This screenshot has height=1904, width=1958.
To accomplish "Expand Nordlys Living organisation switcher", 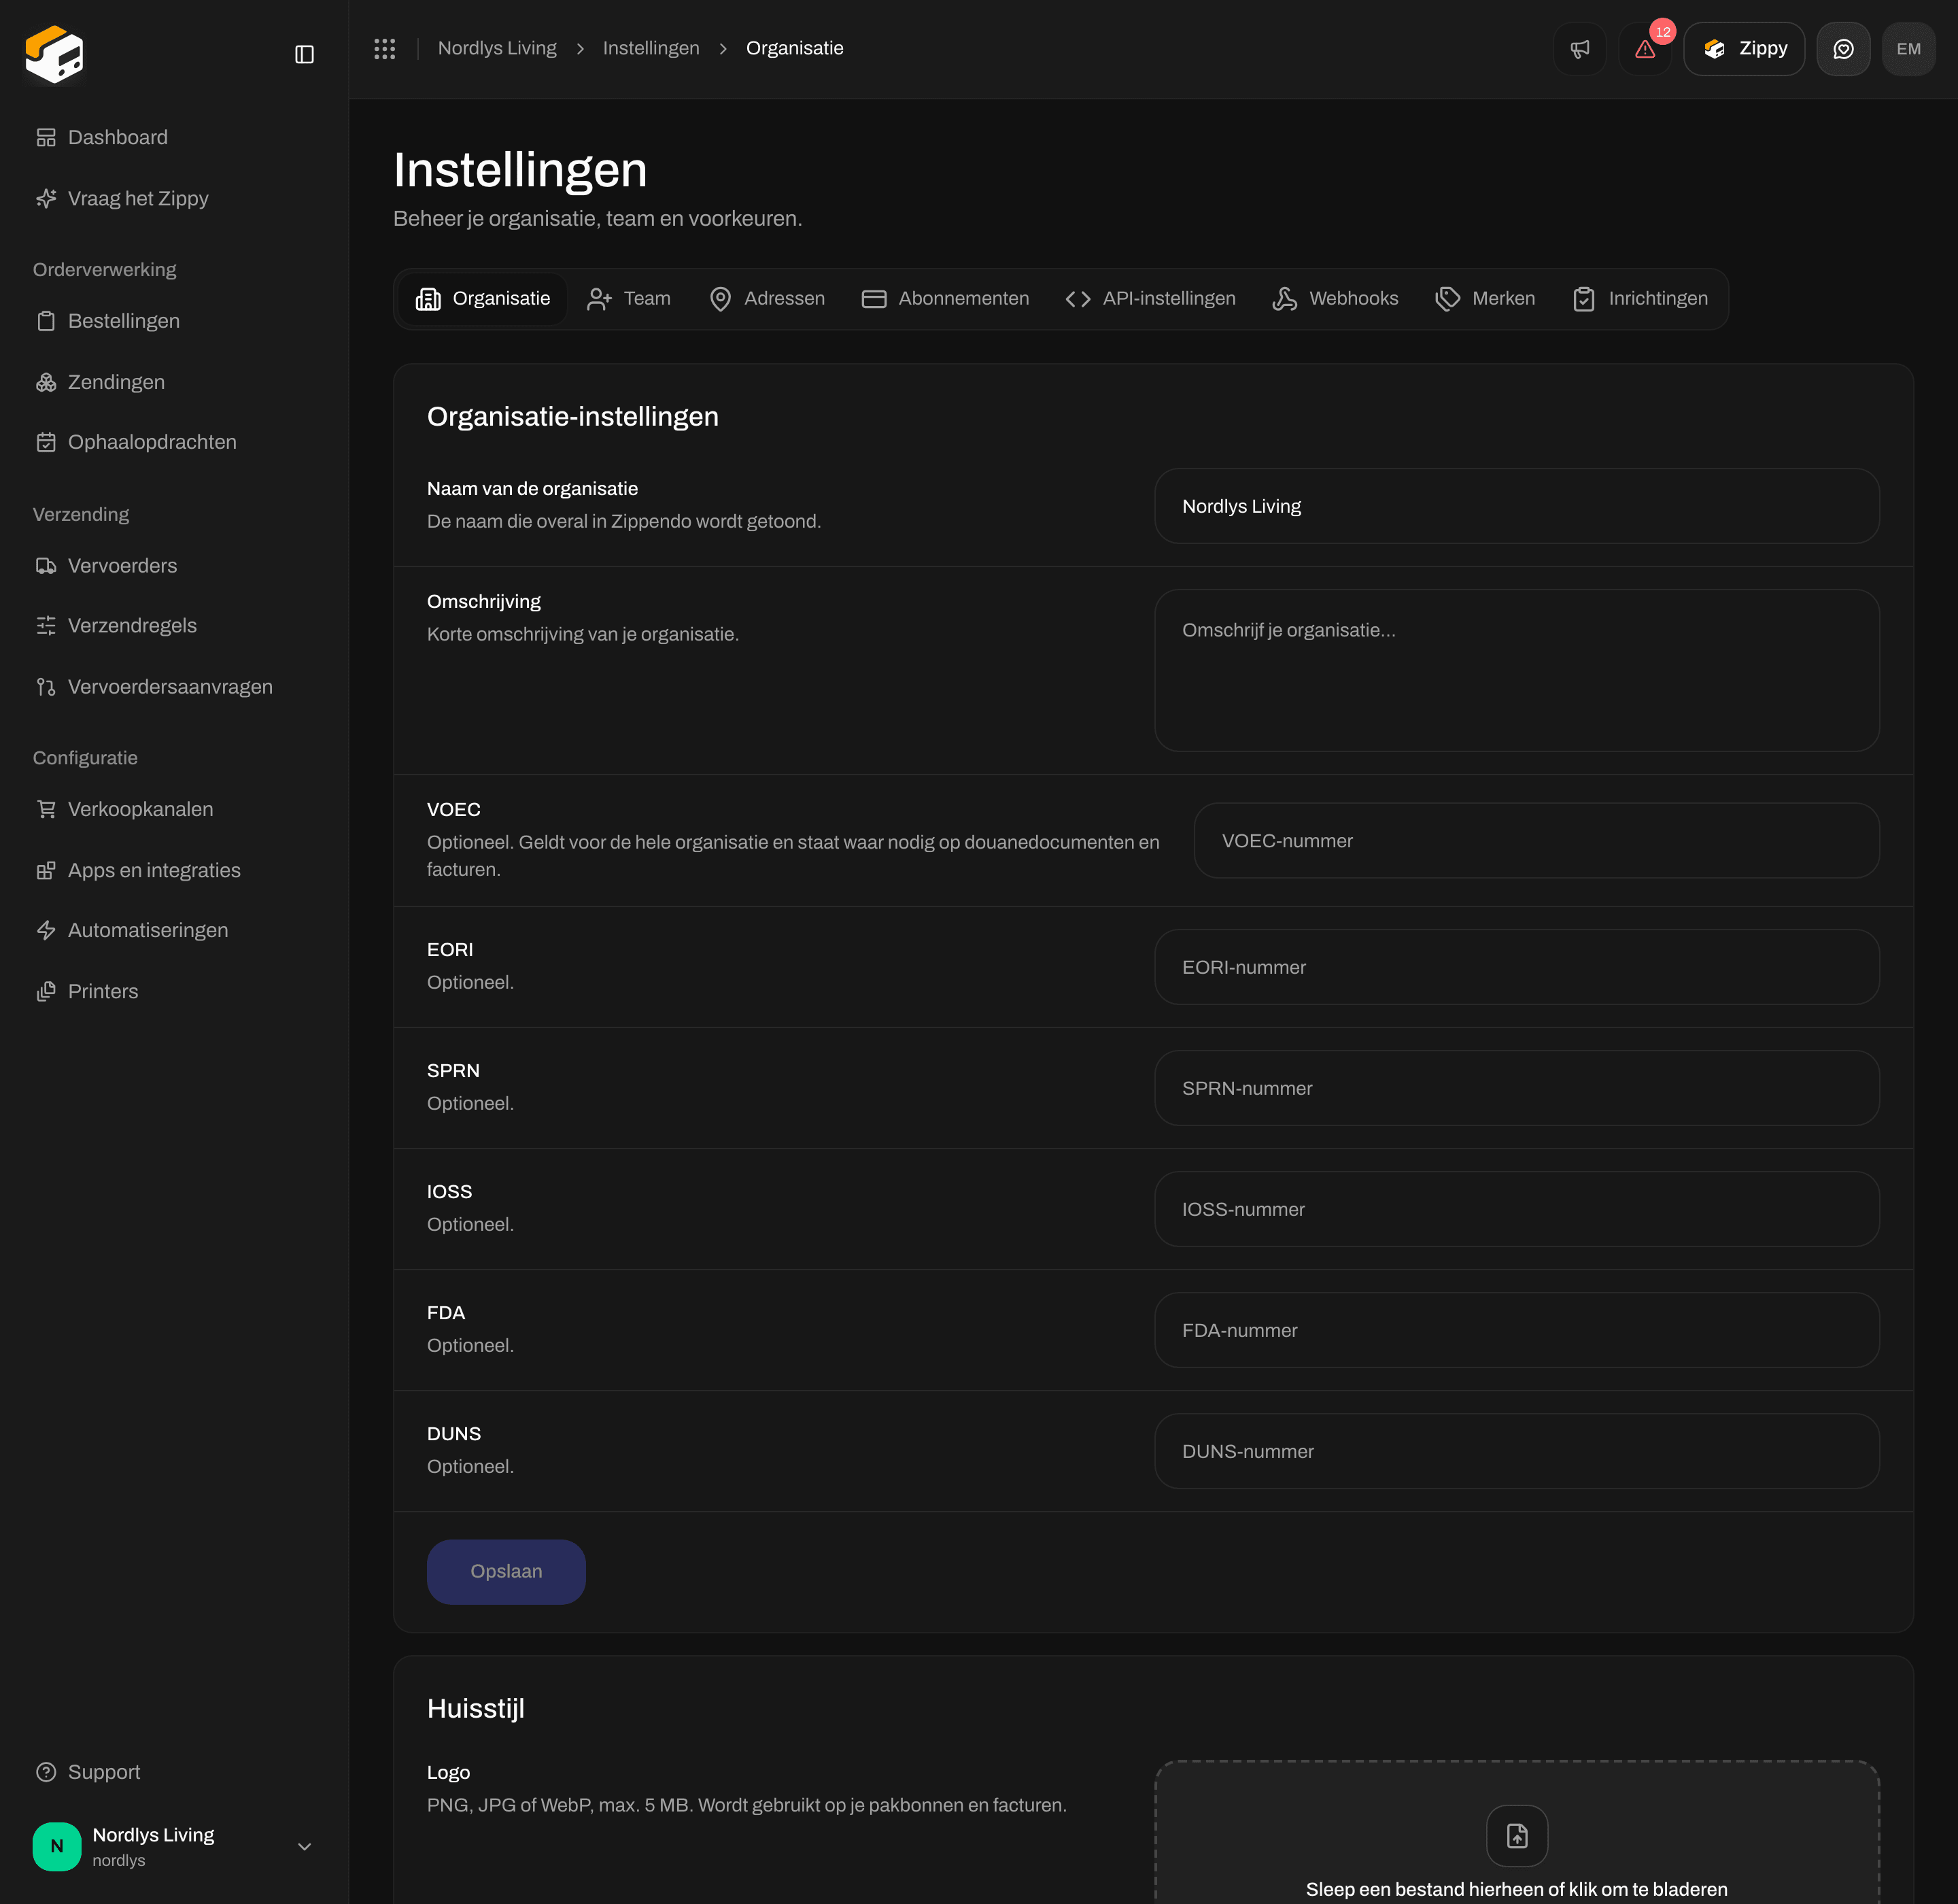I will coord(174,1846).
